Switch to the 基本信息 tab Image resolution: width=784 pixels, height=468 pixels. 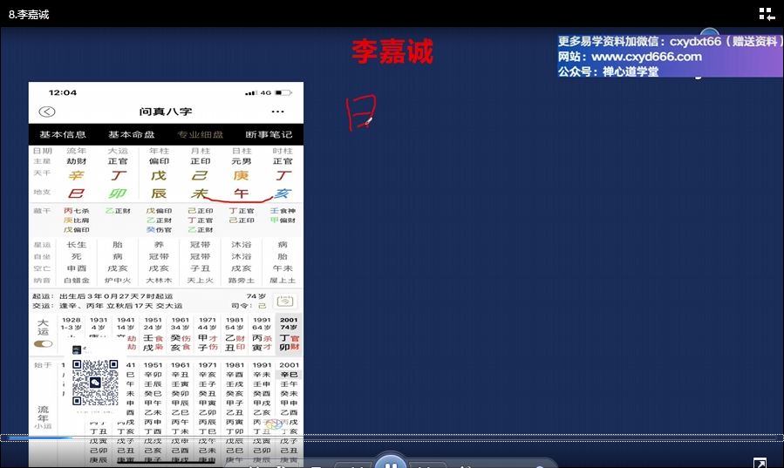pos(63,134)
